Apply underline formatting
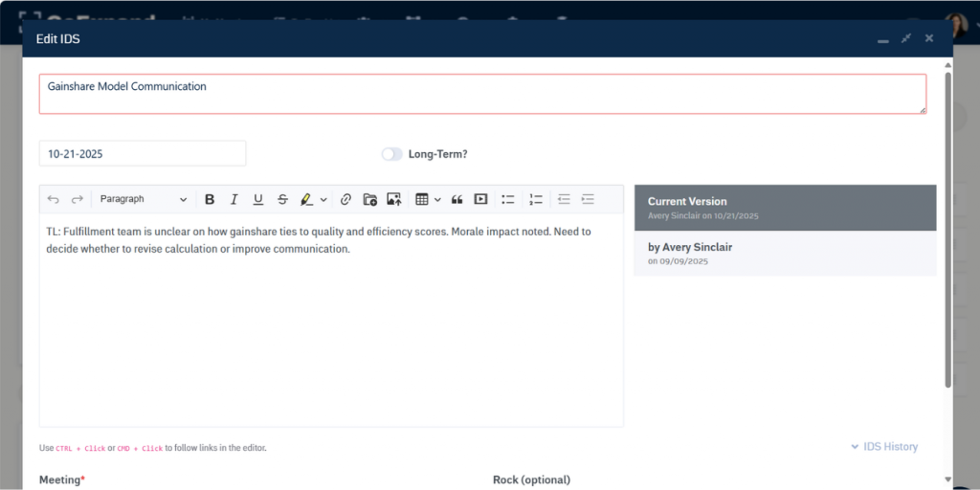980x490 pixels. [x=258, y=199]
